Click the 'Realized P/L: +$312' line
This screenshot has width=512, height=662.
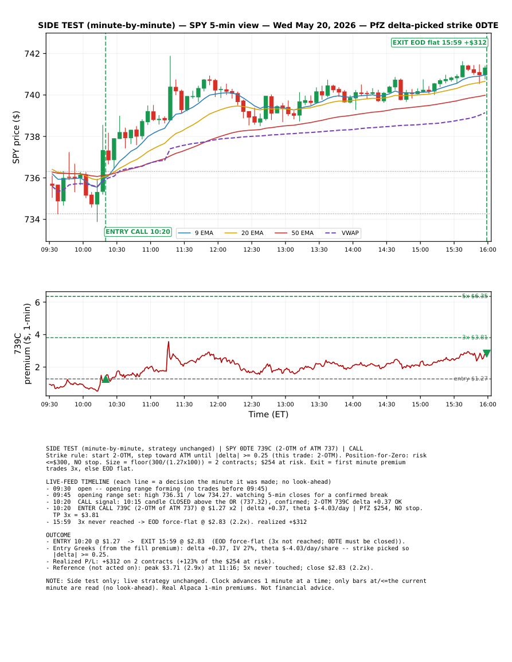point(160,562)
